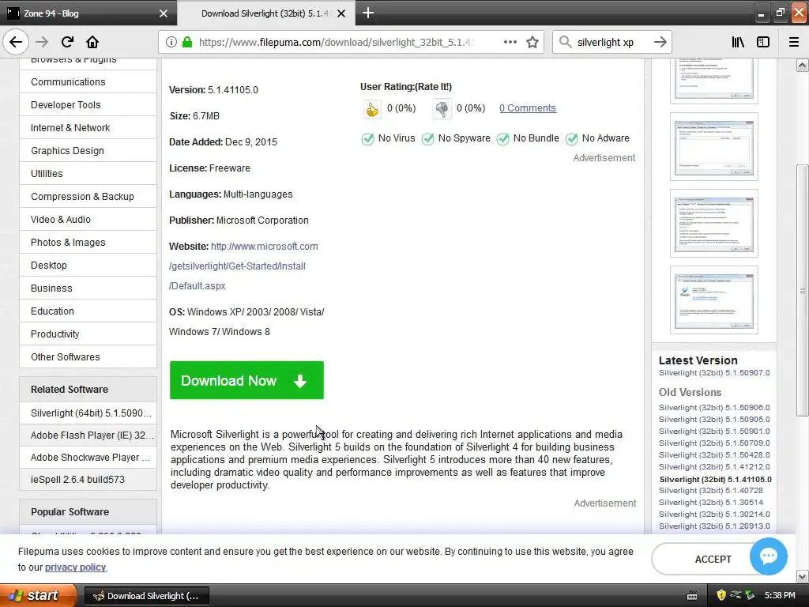Image resolution: width=809 pixels, height=607 pixels.
Task: Open the Developer Tools category
Action: (x=88, y=105)
